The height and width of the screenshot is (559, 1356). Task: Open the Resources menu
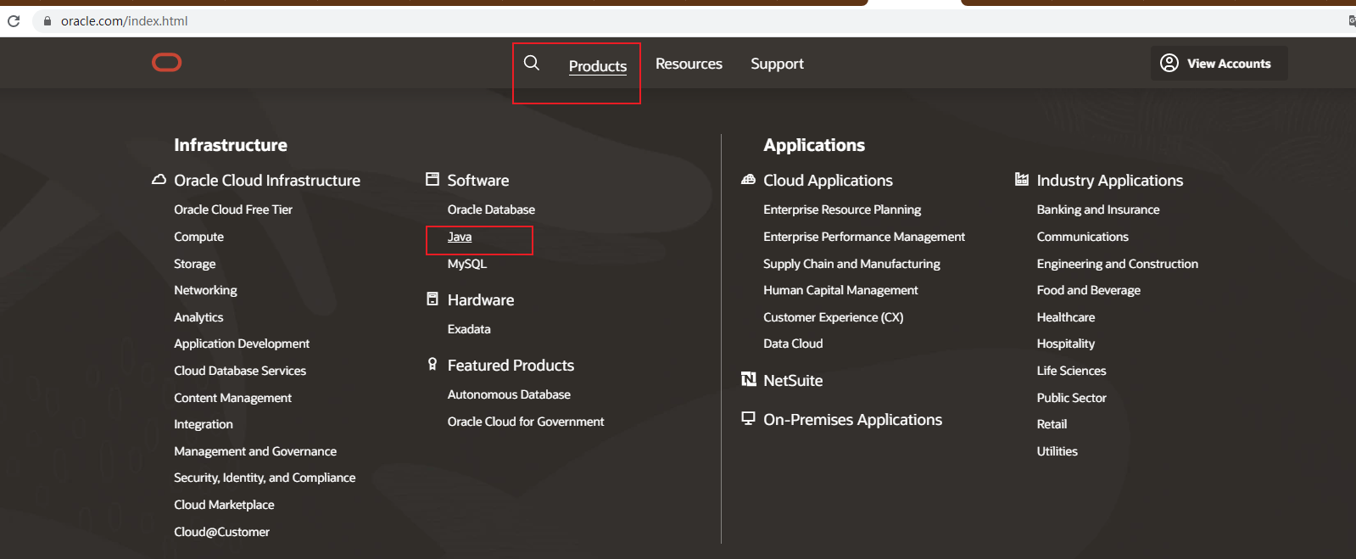pos(689,64)
